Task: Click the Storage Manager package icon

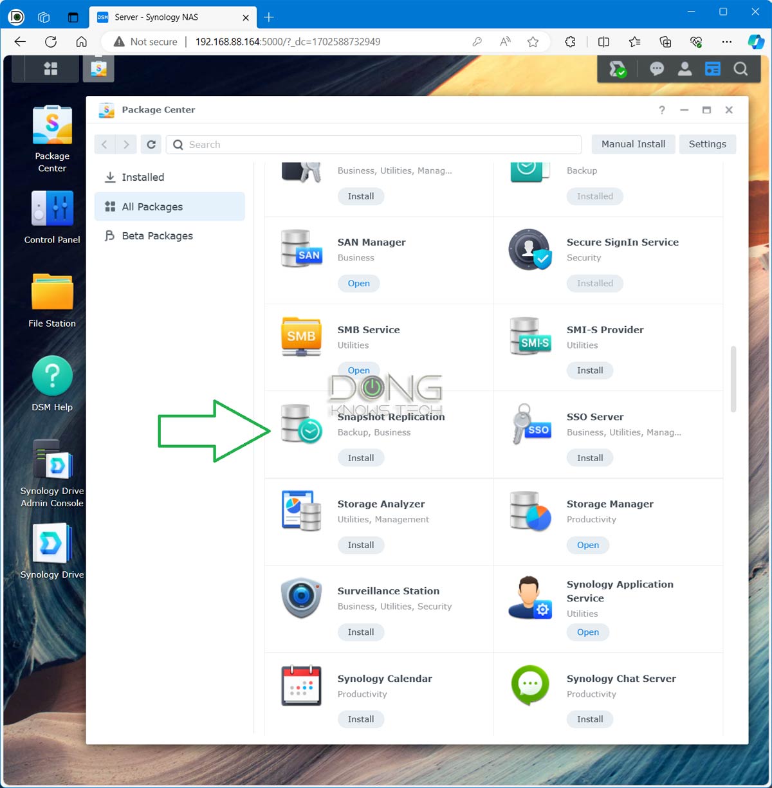Action: click(530, 510)
